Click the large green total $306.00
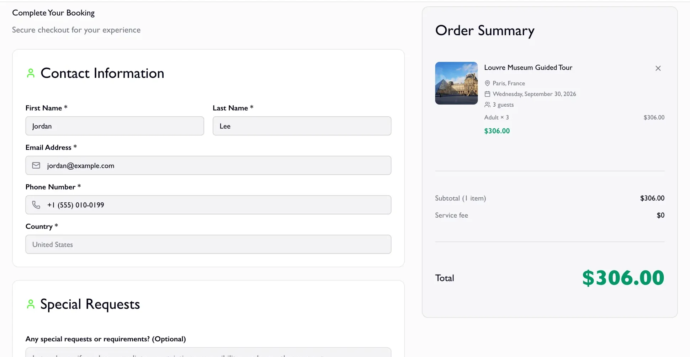Viewport: 690px width, 357px height. point(623,278)
